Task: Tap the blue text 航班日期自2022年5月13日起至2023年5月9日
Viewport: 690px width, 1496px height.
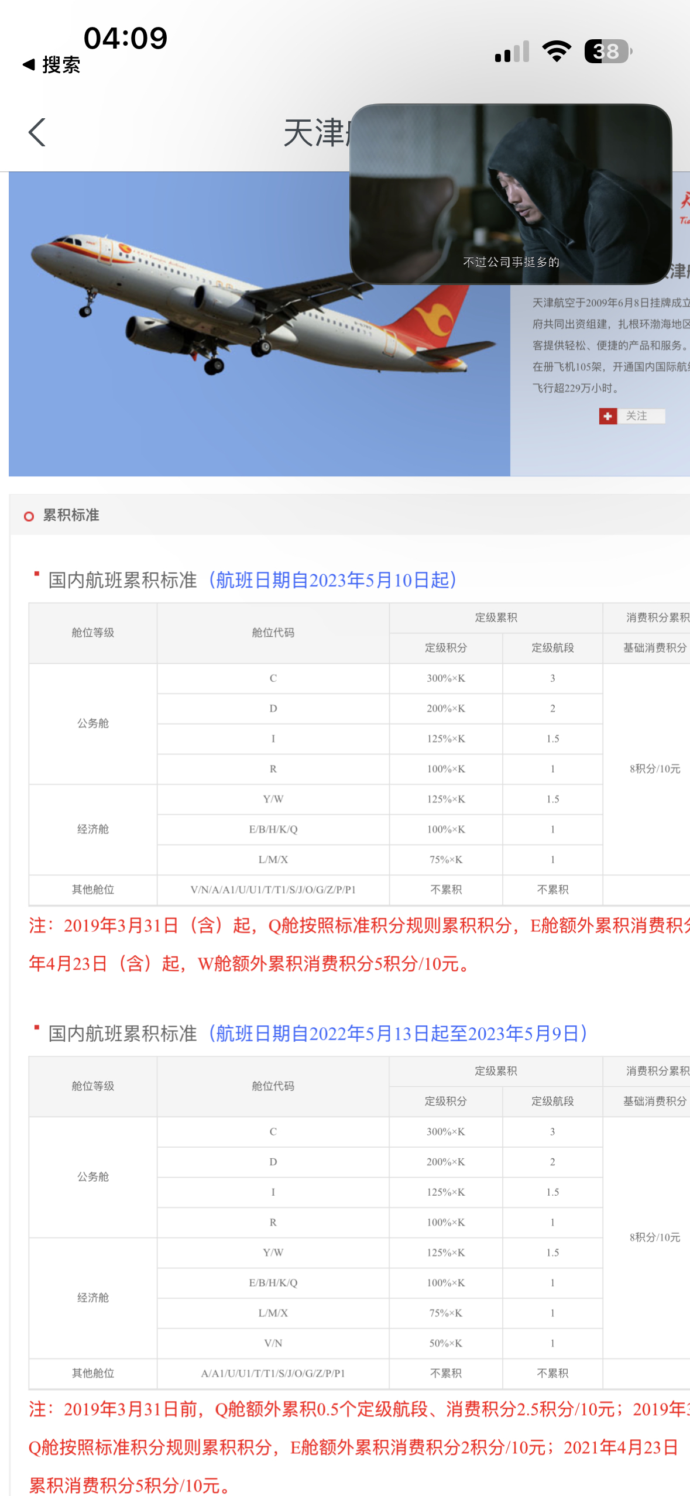Action: 397,1034
